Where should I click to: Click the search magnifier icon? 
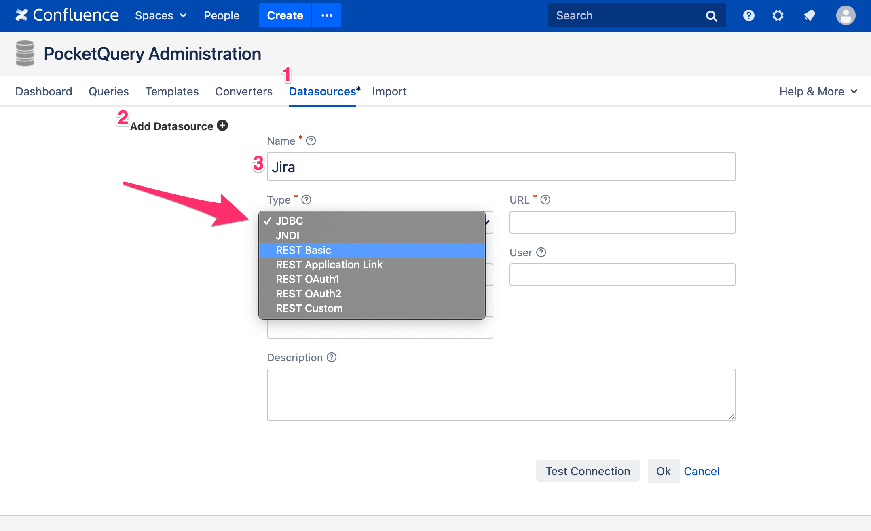point(711,16)
